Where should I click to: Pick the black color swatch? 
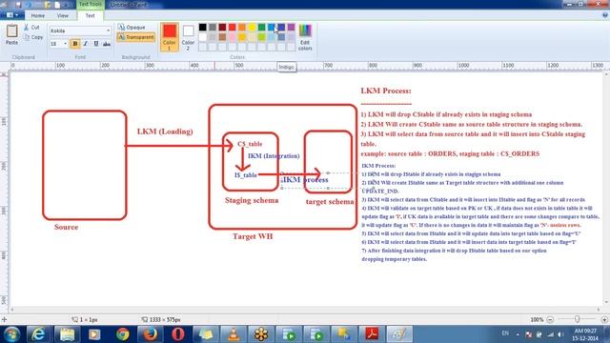click(x=203, y=27)
